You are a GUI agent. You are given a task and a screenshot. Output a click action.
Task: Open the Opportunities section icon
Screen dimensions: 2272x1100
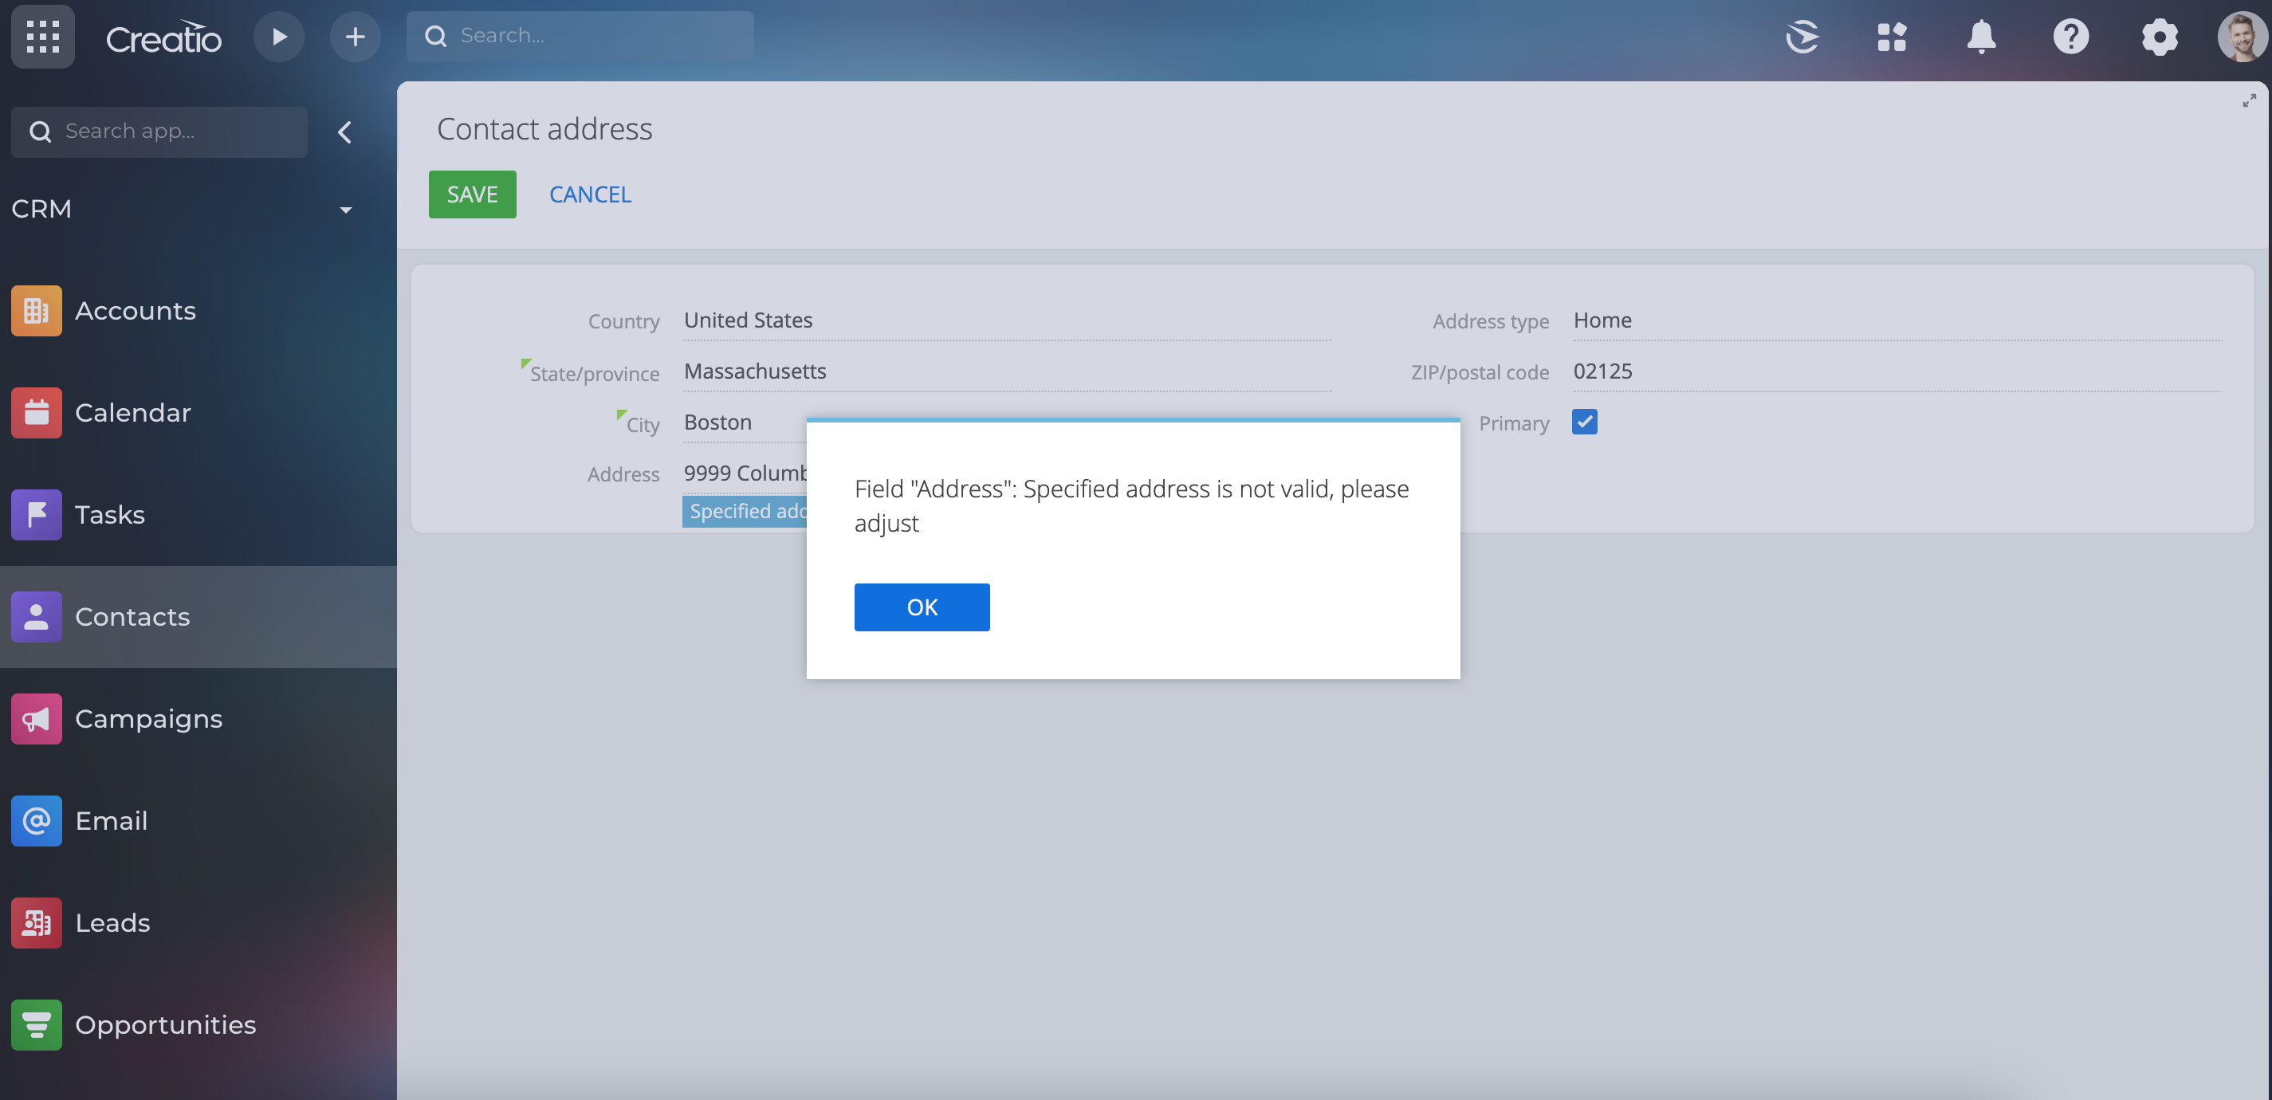click(36, 1024)
